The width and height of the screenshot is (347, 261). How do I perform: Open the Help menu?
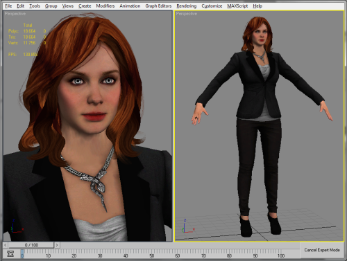(257, 6)
